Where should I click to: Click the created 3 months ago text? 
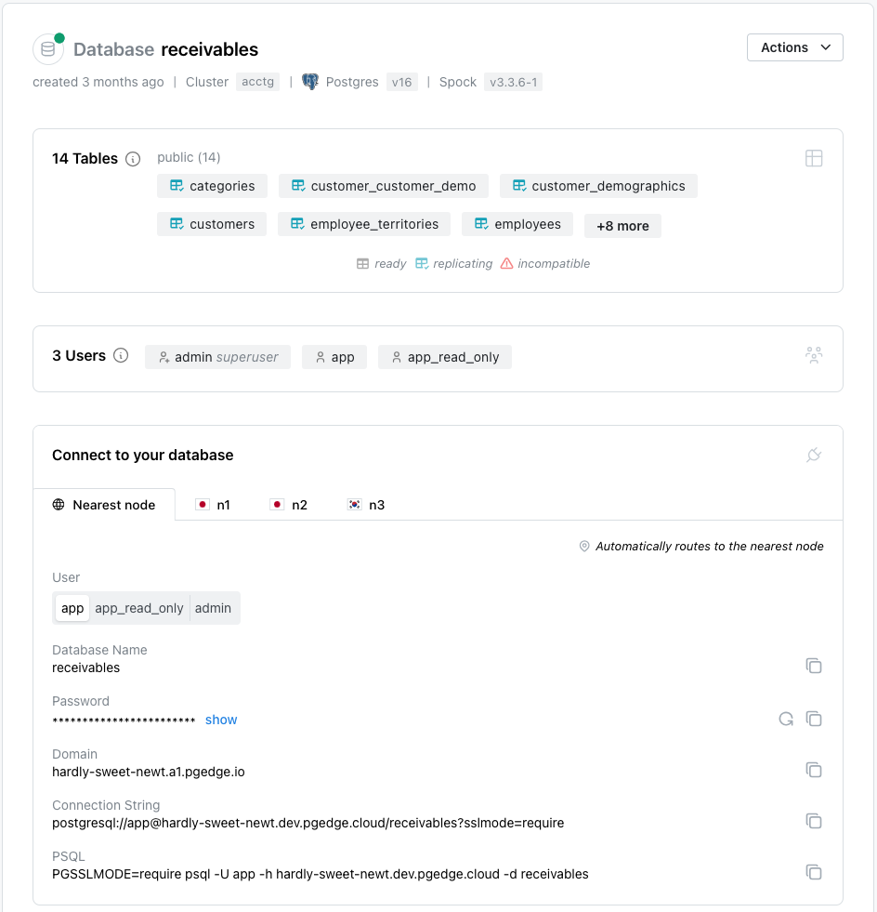tap(98, 82)
